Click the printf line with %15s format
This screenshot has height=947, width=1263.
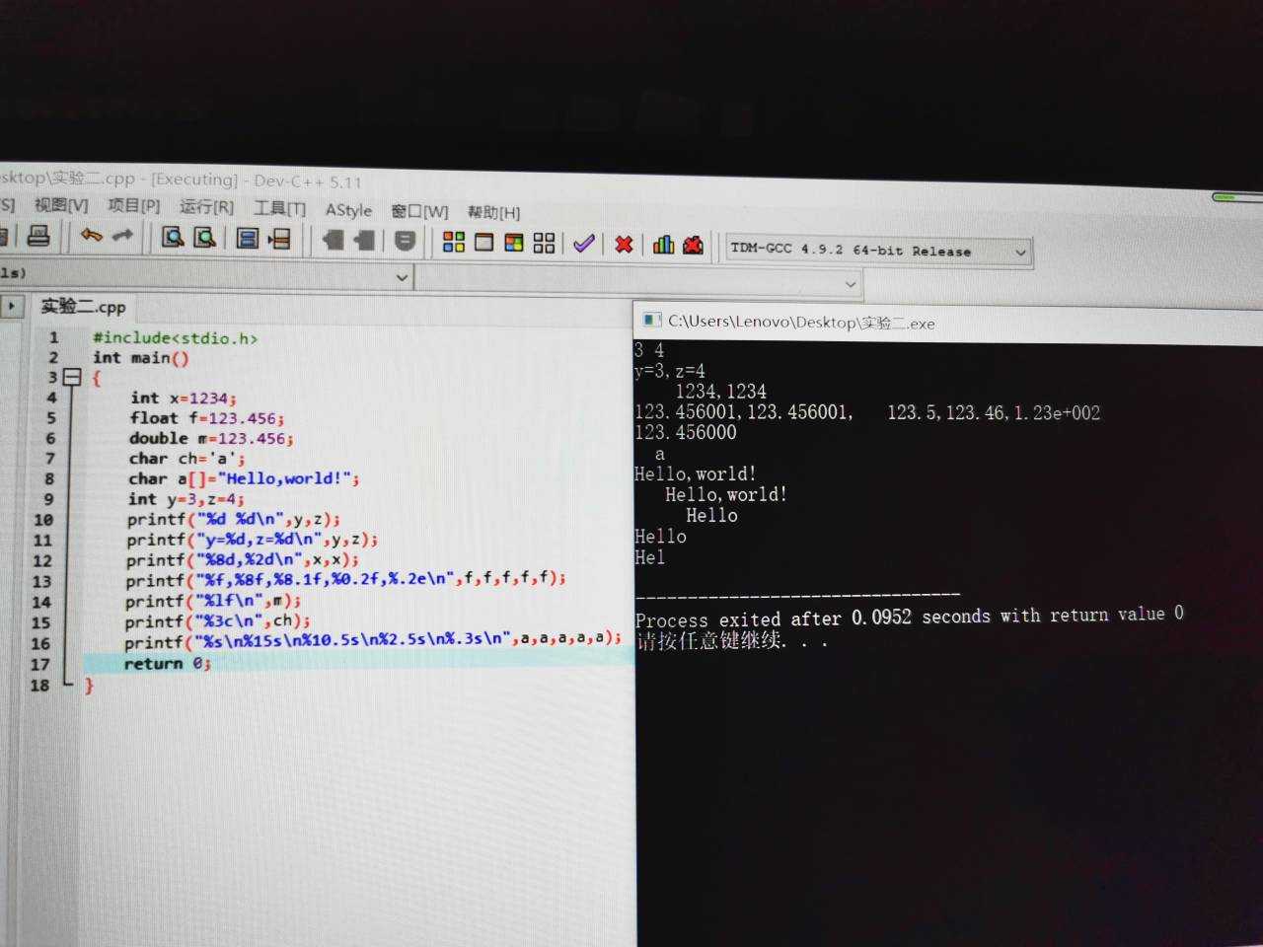click(x=373, y=640)
